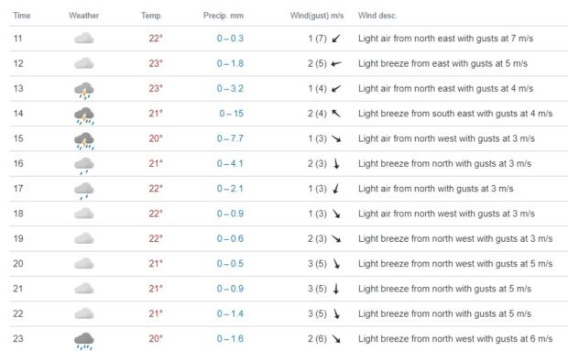Click the Time column header
The image size is (568, 351).
click(22, 16)
